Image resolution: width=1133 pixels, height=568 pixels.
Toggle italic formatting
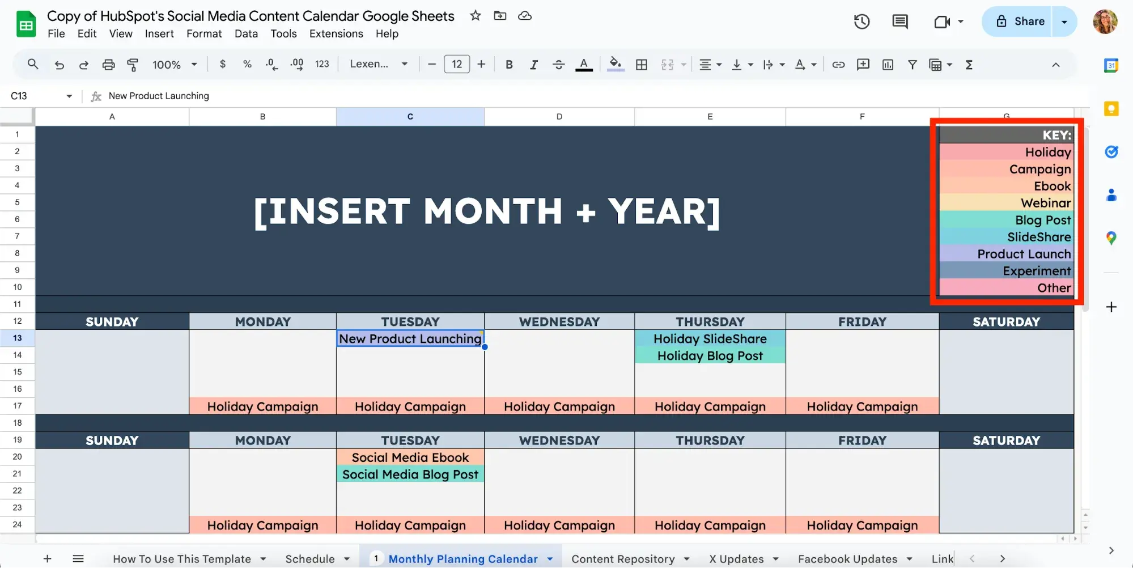pos(534,64)
